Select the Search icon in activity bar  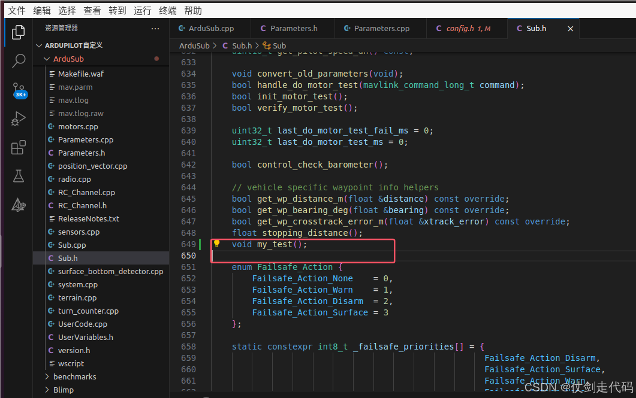tap(18, 60)
